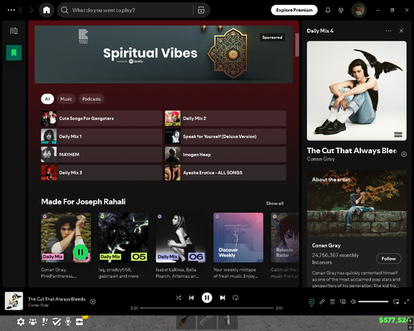Open the About the artist card

357,229
